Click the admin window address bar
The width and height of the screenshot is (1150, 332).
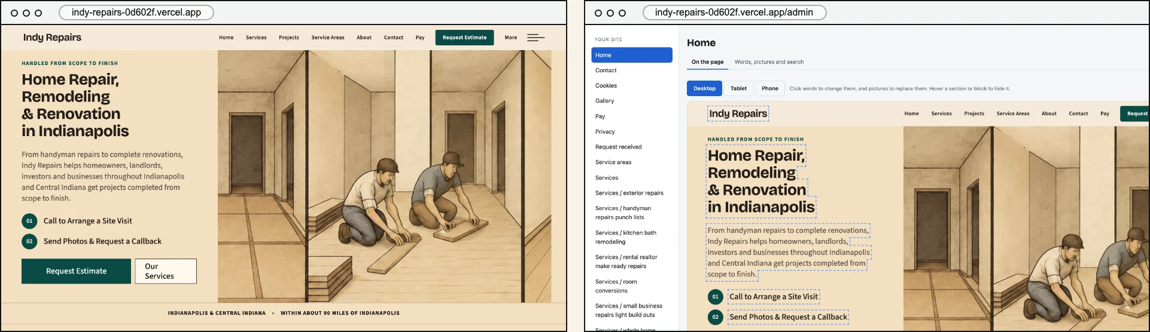click(734, 13)
